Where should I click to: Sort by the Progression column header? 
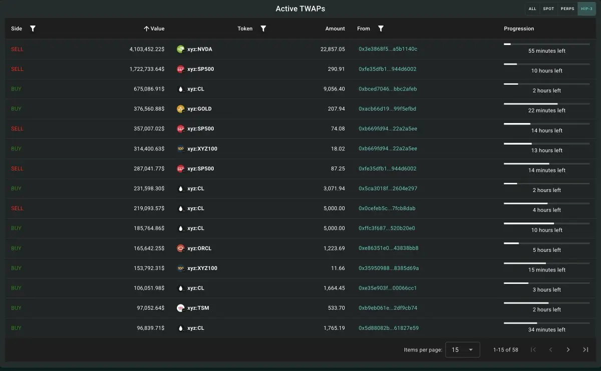click(519, 28)
